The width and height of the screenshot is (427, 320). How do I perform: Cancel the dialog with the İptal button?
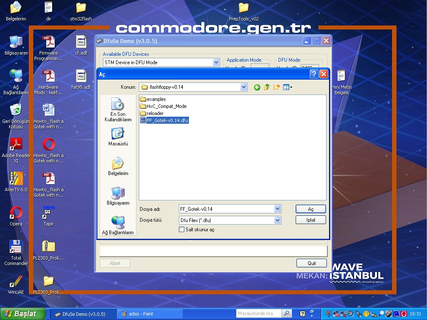[x=311, y=220]
